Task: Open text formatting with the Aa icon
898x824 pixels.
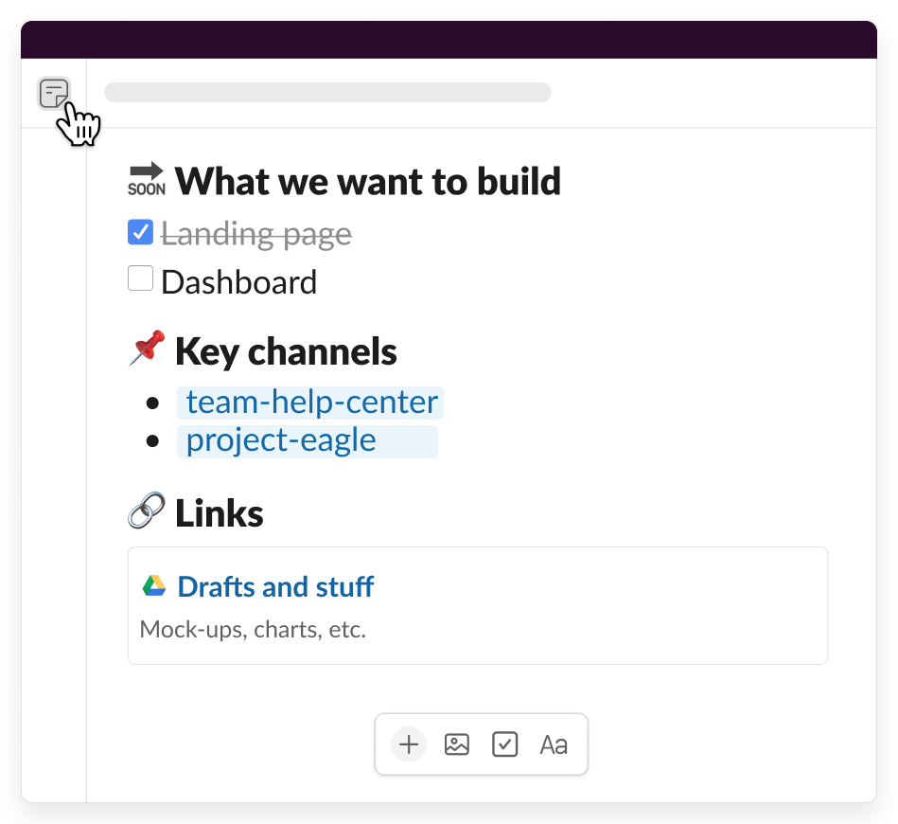Action: click(x=554, y=744)
